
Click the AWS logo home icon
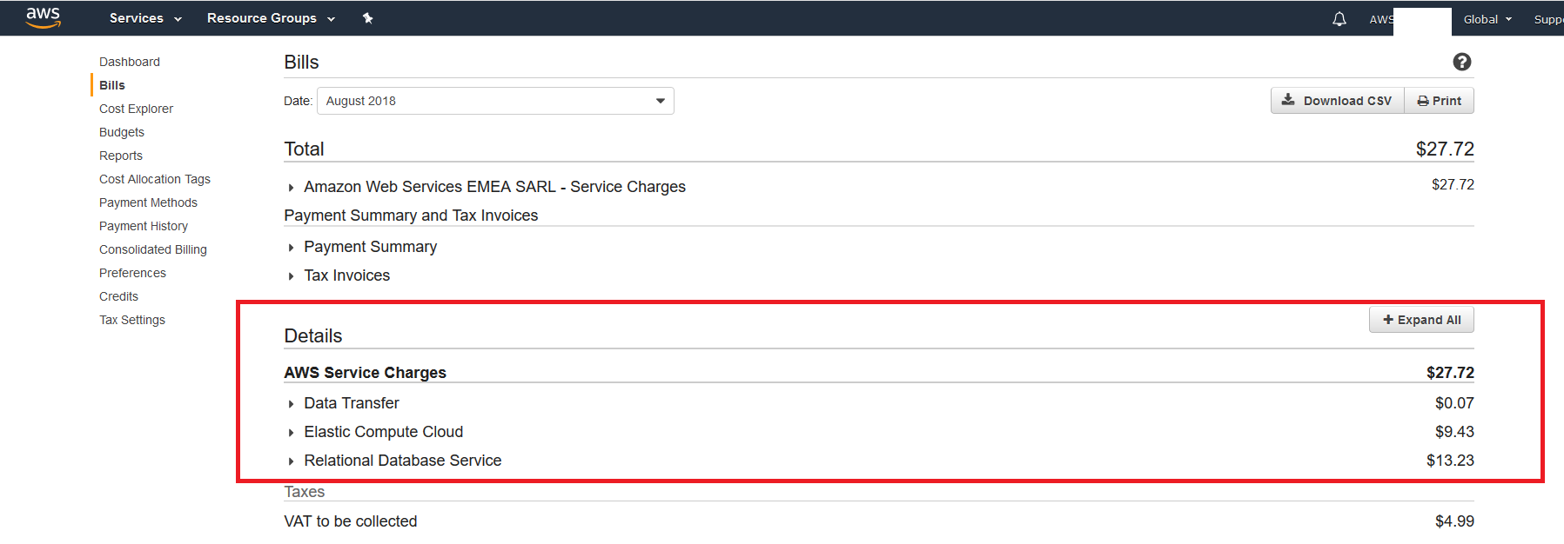coord(43,17)
